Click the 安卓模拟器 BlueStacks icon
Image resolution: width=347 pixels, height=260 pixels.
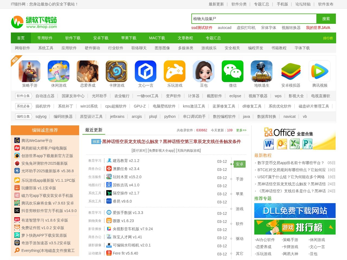coord(291,71)
